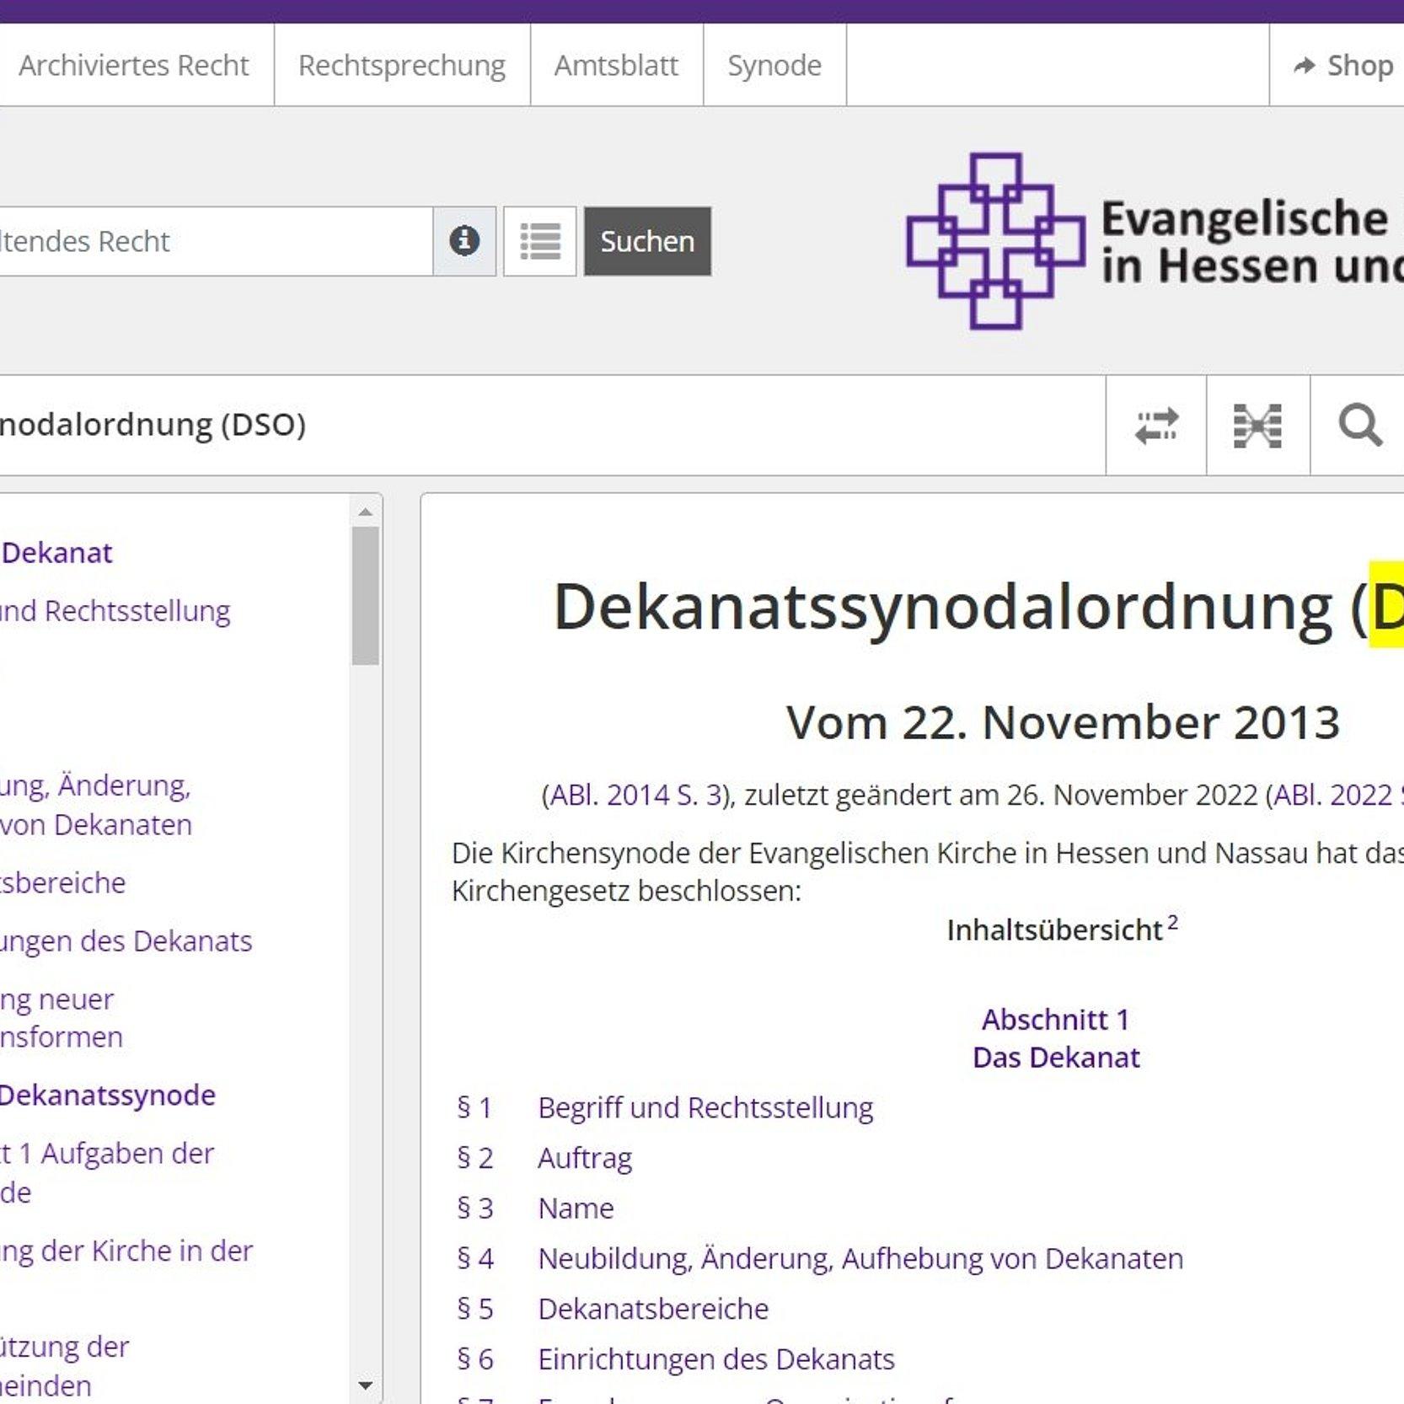Open the Synode tab

click(x=774, y=65)
